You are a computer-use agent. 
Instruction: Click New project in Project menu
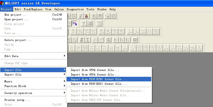tap(16, 15)
